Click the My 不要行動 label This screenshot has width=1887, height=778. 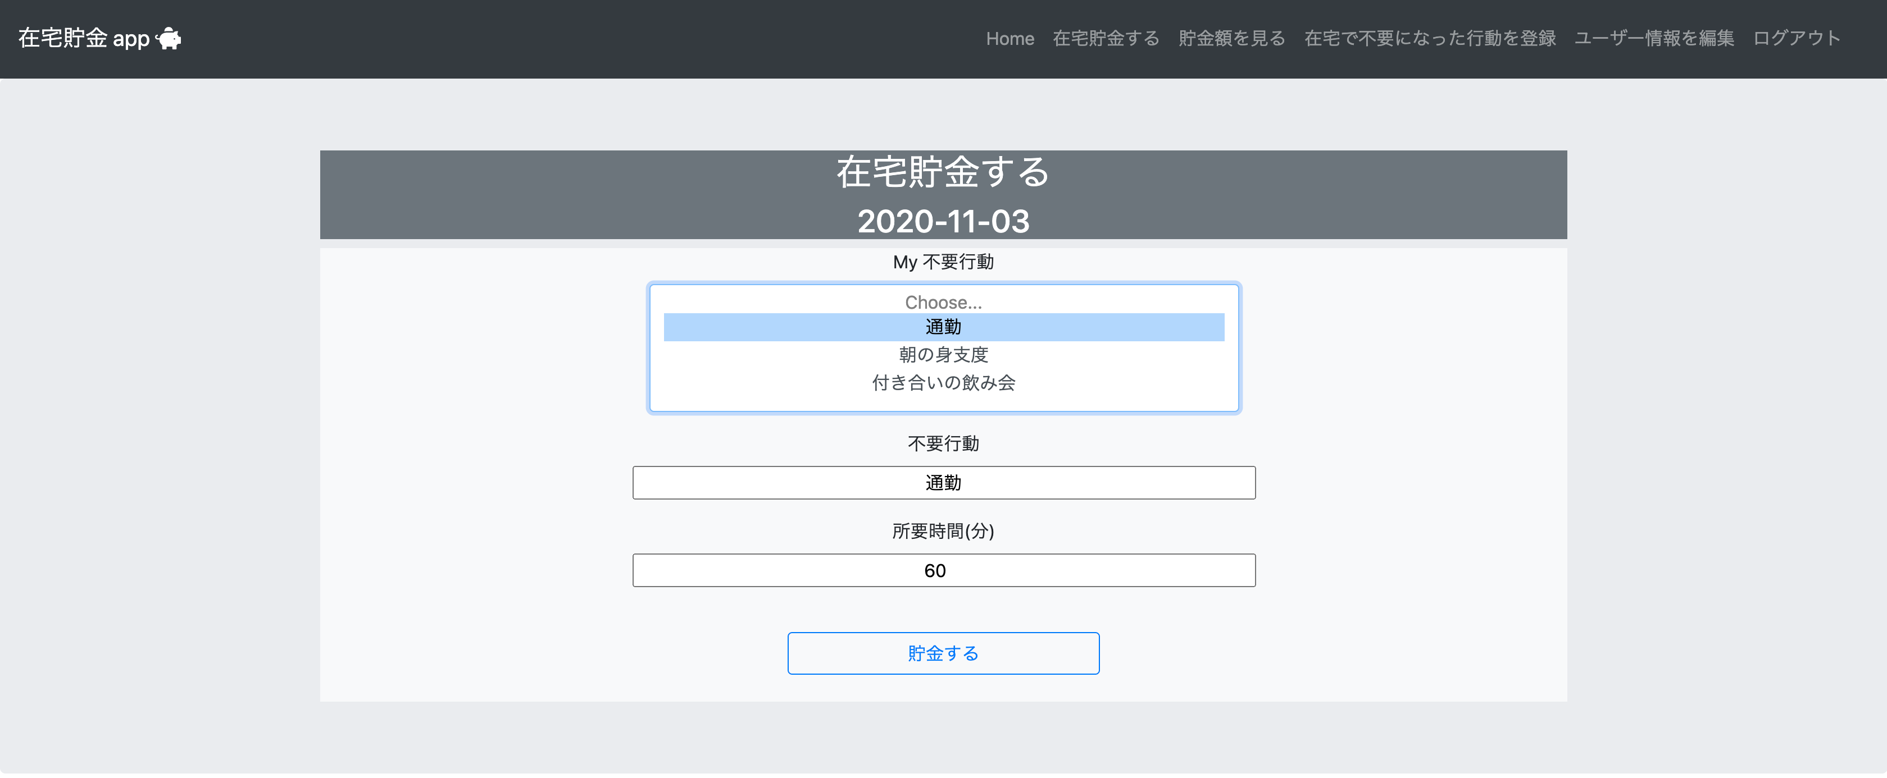click(x=944, y=261)
